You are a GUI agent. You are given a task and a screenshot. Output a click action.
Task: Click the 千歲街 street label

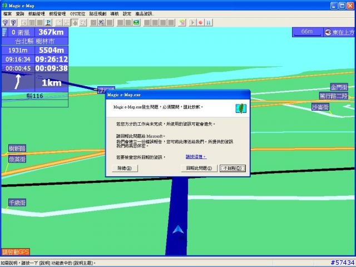[17, 202]
